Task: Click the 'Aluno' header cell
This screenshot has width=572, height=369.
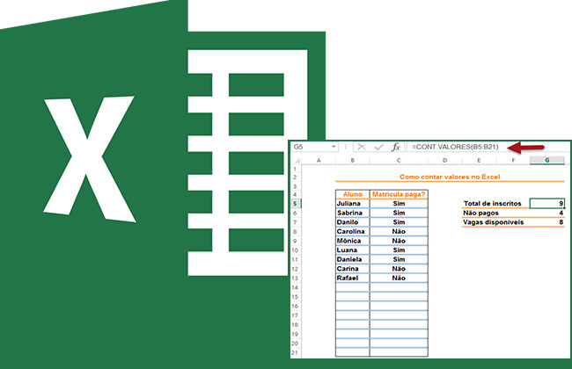Action: pos(352,194)
